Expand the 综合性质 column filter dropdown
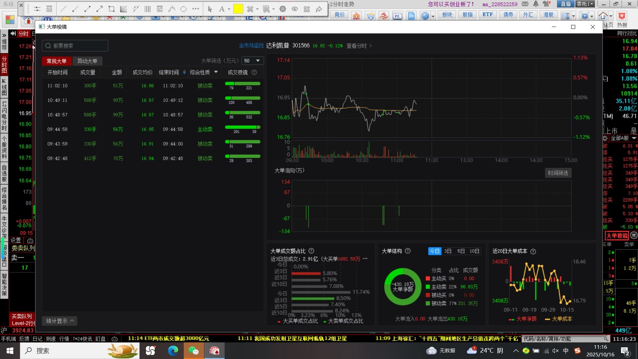This screenshot has height=359, width=638. point(216,72)
